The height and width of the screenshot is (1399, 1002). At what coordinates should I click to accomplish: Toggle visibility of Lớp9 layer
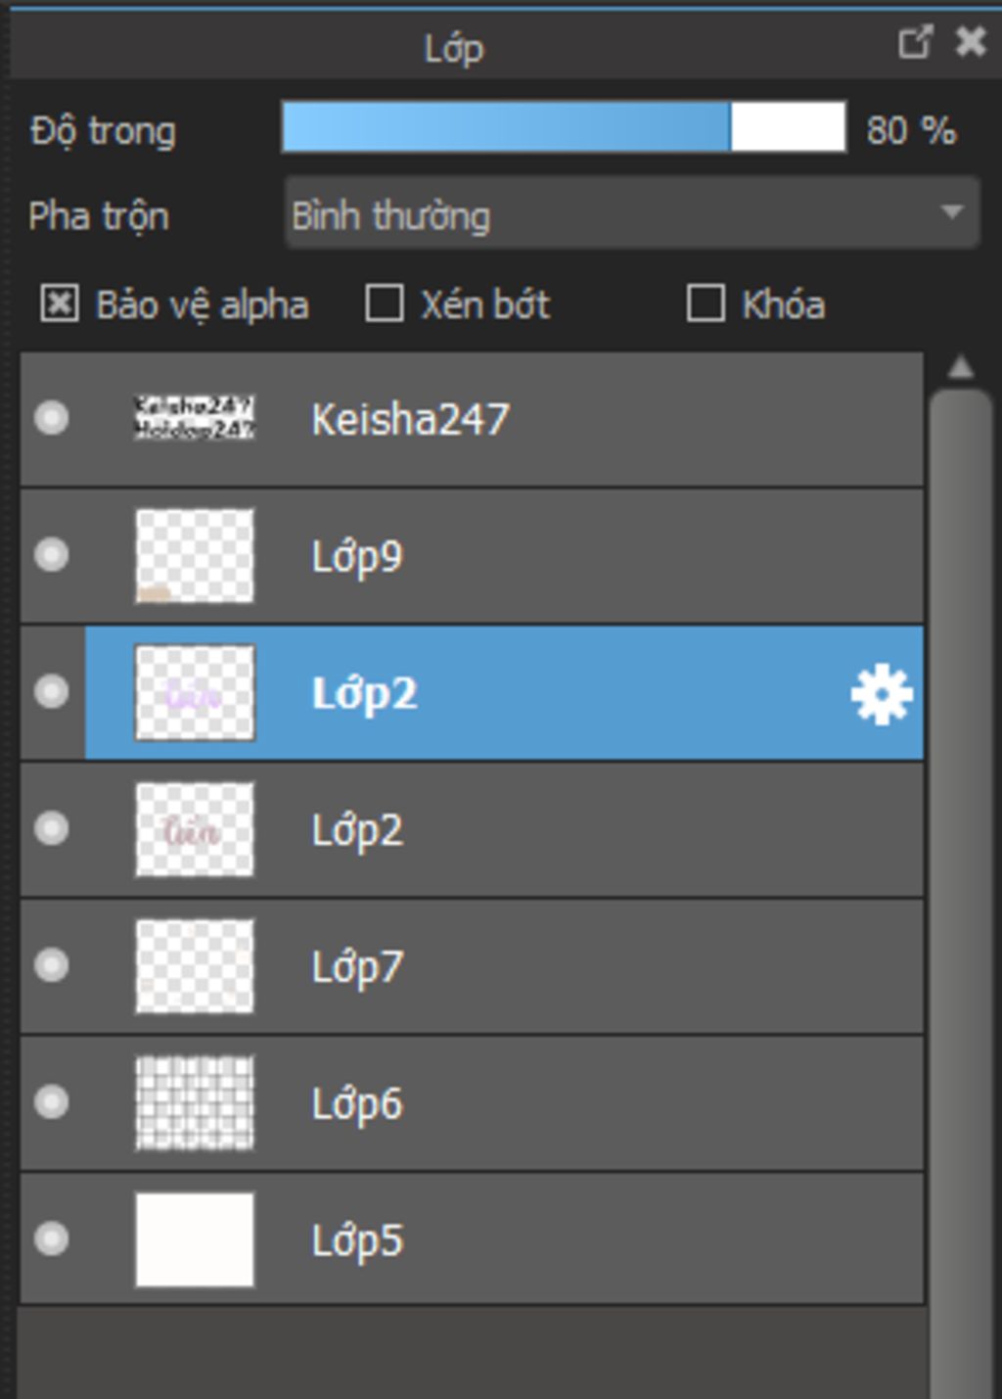click(x=51, y=555)
